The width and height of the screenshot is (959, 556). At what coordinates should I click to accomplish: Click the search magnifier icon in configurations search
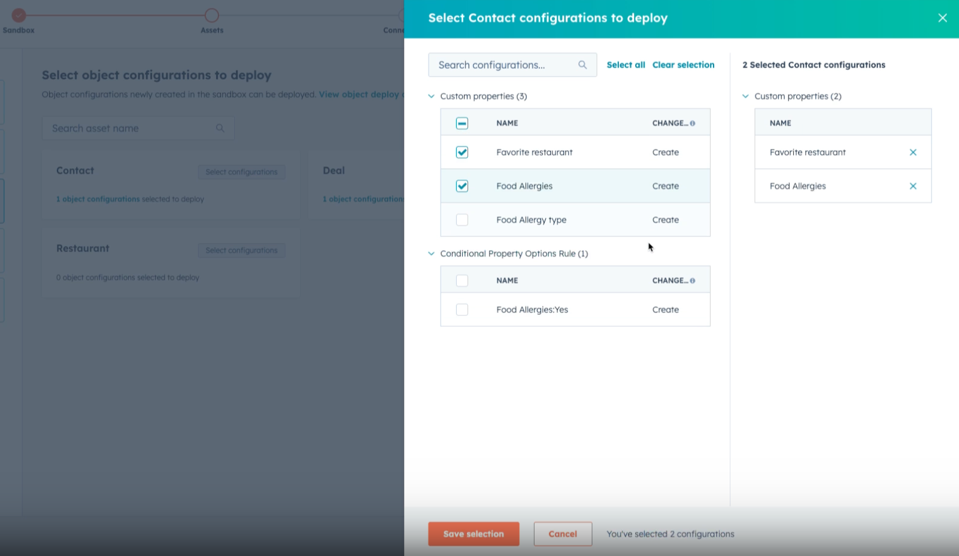582,65
